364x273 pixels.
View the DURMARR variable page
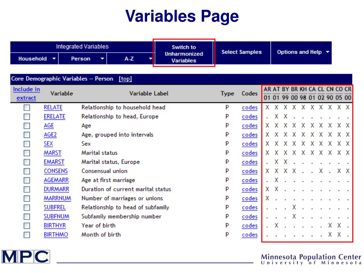57,189
